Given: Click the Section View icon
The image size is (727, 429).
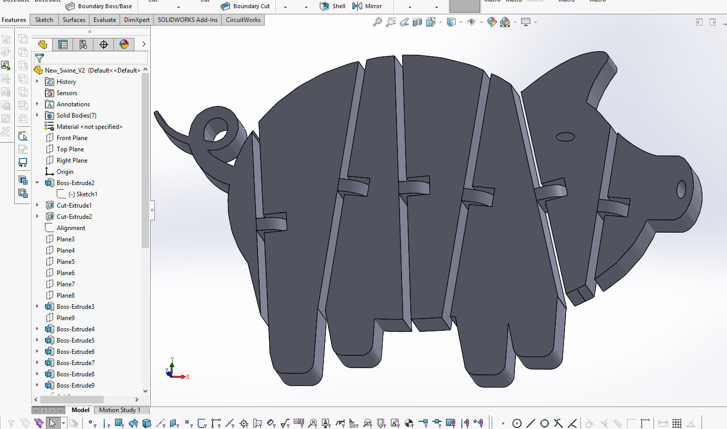Looking at the screenshot, I should pos(417,22).
